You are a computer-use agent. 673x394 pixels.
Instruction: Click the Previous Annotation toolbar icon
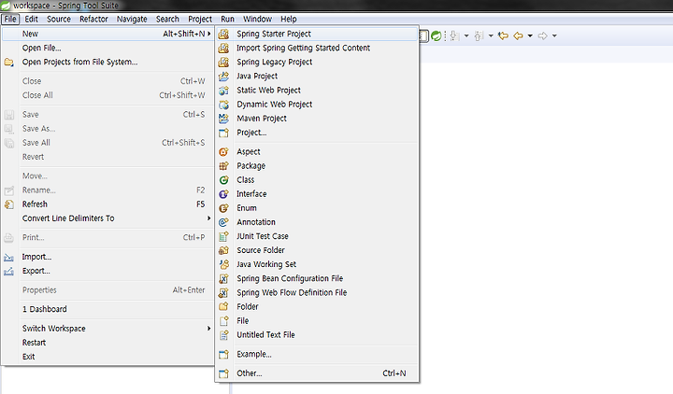[x=479, y=36]
